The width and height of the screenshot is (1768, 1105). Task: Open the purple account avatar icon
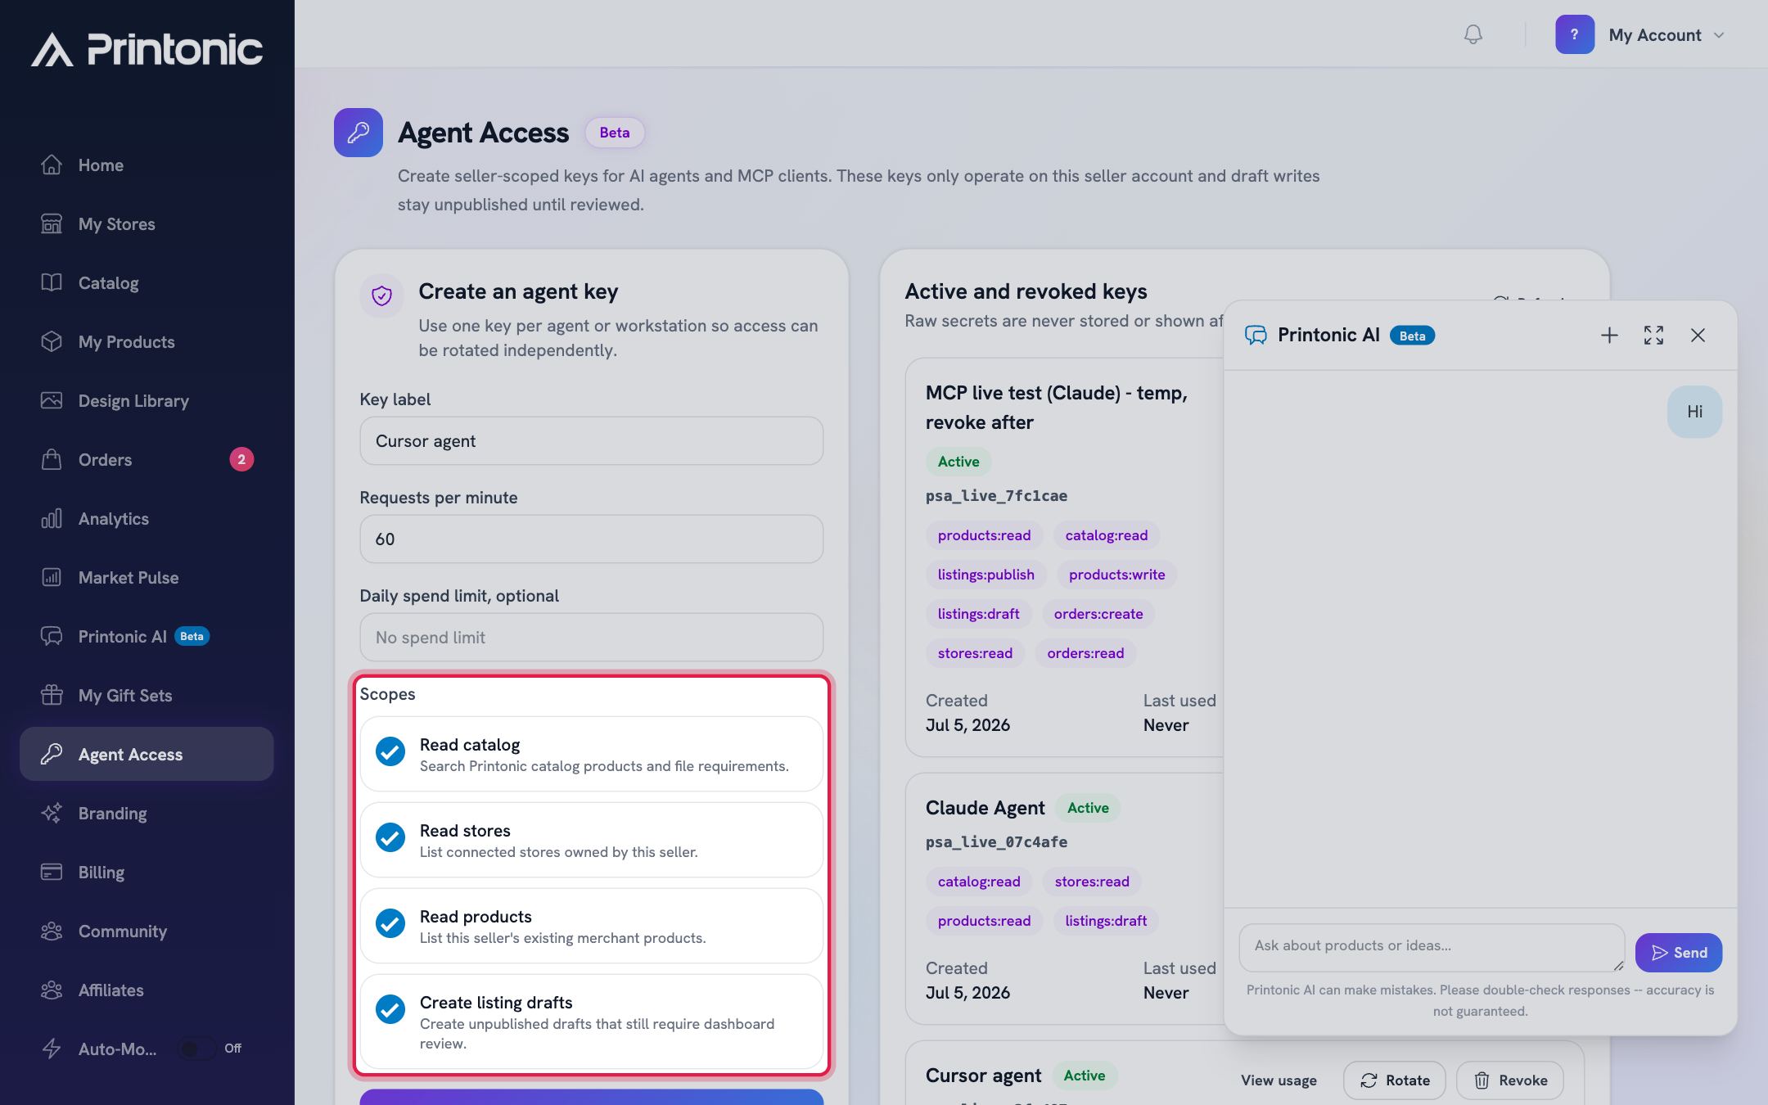[1575, 34]
